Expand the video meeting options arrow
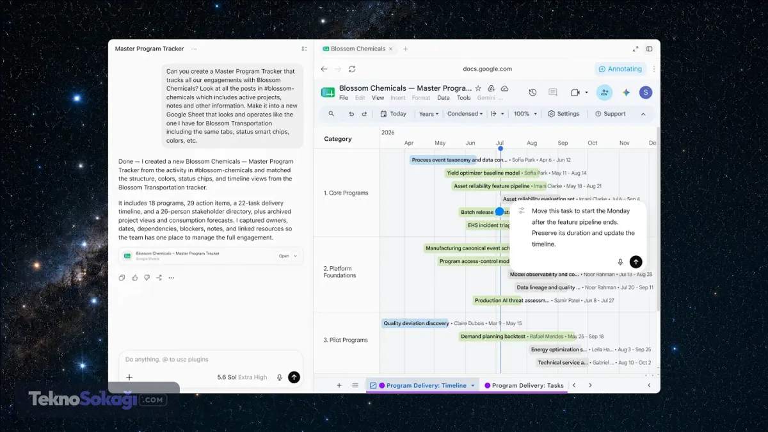 click(x=586, y=93)
